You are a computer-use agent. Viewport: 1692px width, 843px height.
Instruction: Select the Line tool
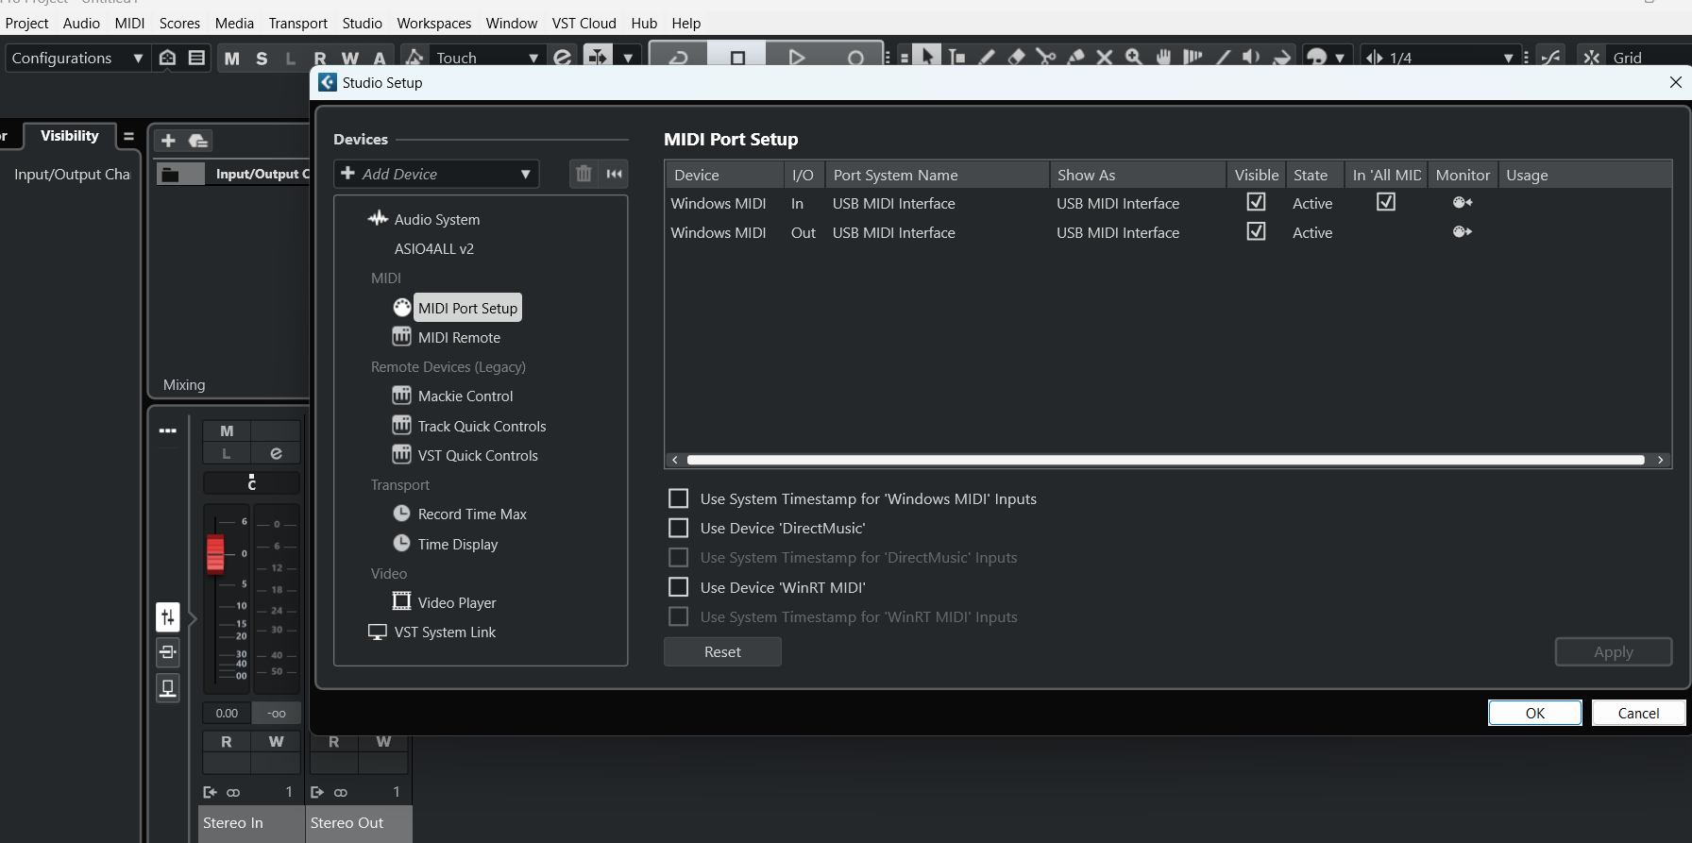pos(1223,57)
